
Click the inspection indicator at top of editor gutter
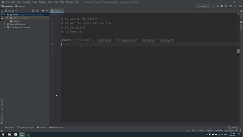[x=238, y=14]
